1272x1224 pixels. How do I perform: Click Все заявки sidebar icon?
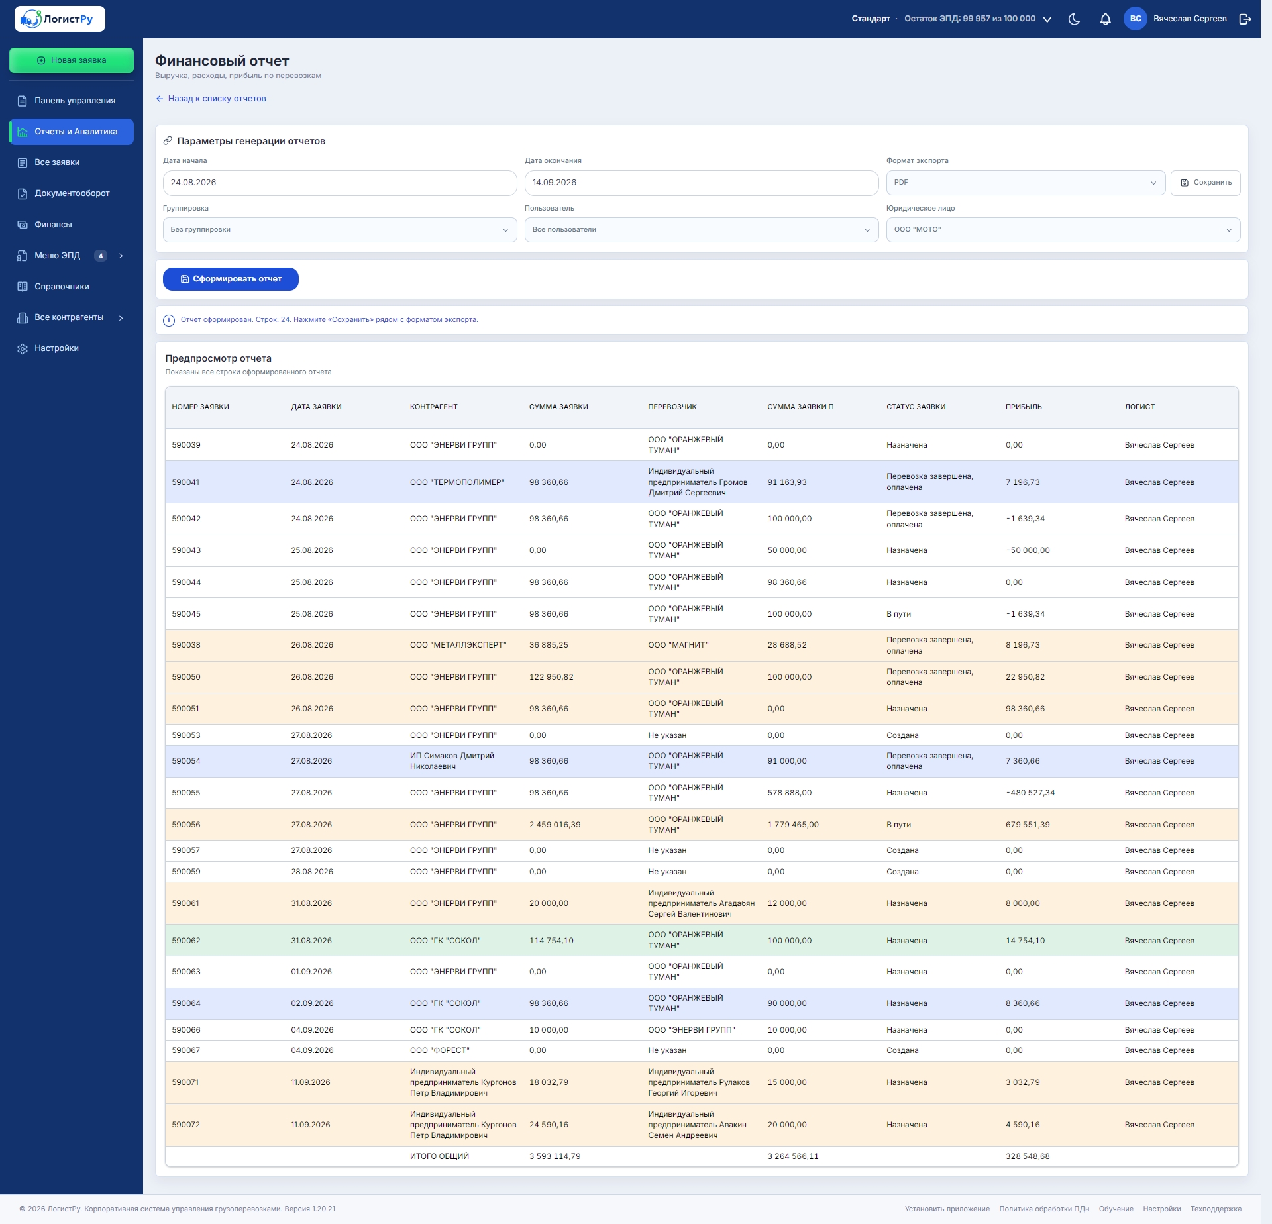(x=23, y=162)
